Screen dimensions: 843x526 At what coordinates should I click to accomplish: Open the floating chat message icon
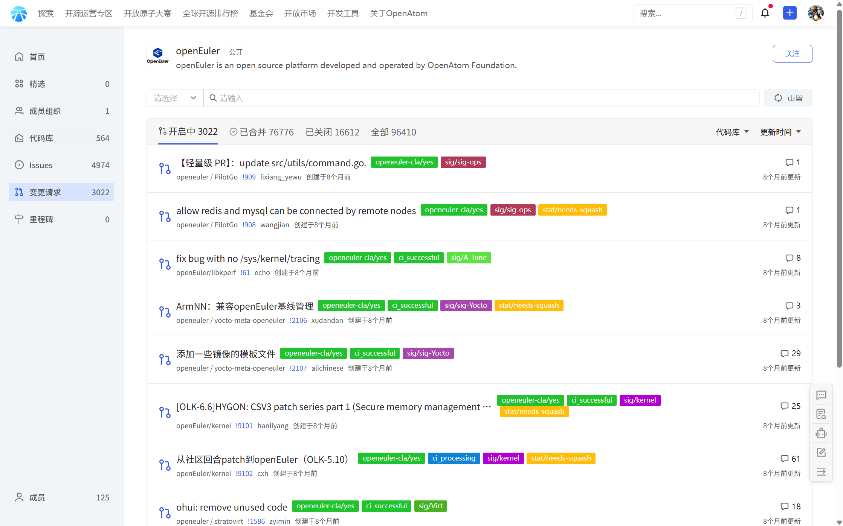(x=821, y=395)
